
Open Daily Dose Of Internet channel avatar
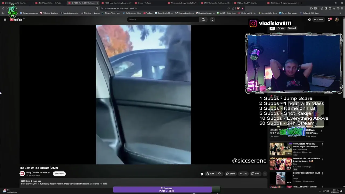point(22,174)
